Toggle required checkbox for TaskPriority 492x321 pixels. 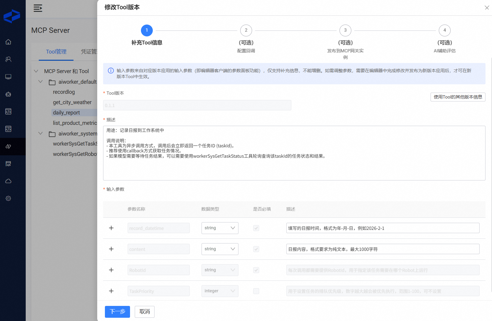click(256, 291)
